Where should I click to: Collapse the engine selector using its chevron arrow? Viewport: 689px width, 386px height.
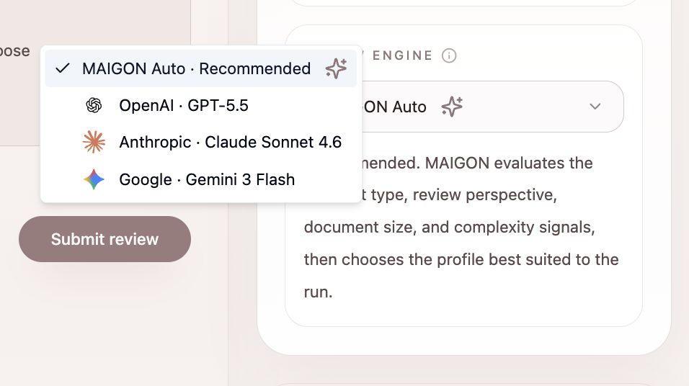click(x=595, y=107)
